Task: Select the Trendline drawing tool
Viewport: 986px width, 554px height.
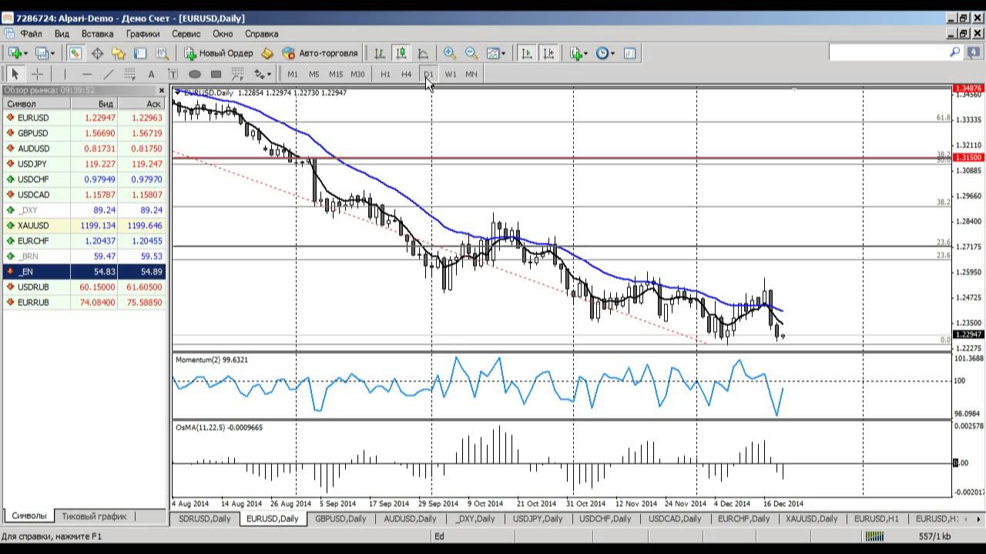Action: pyautogui.click(x=108, y=74)
